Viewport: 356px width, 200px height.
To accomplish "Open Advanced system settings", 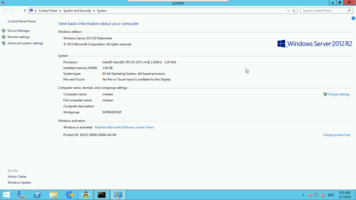I will click(25, 43).
